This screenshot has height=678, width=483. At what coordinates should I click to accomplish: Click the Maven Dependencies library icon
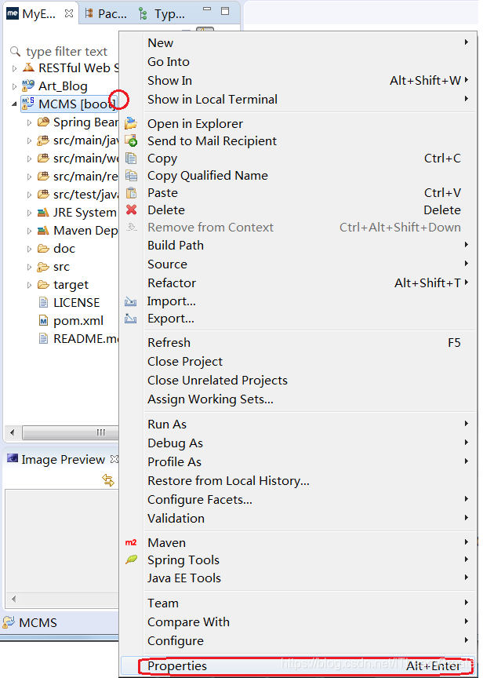tap(43, 231)
